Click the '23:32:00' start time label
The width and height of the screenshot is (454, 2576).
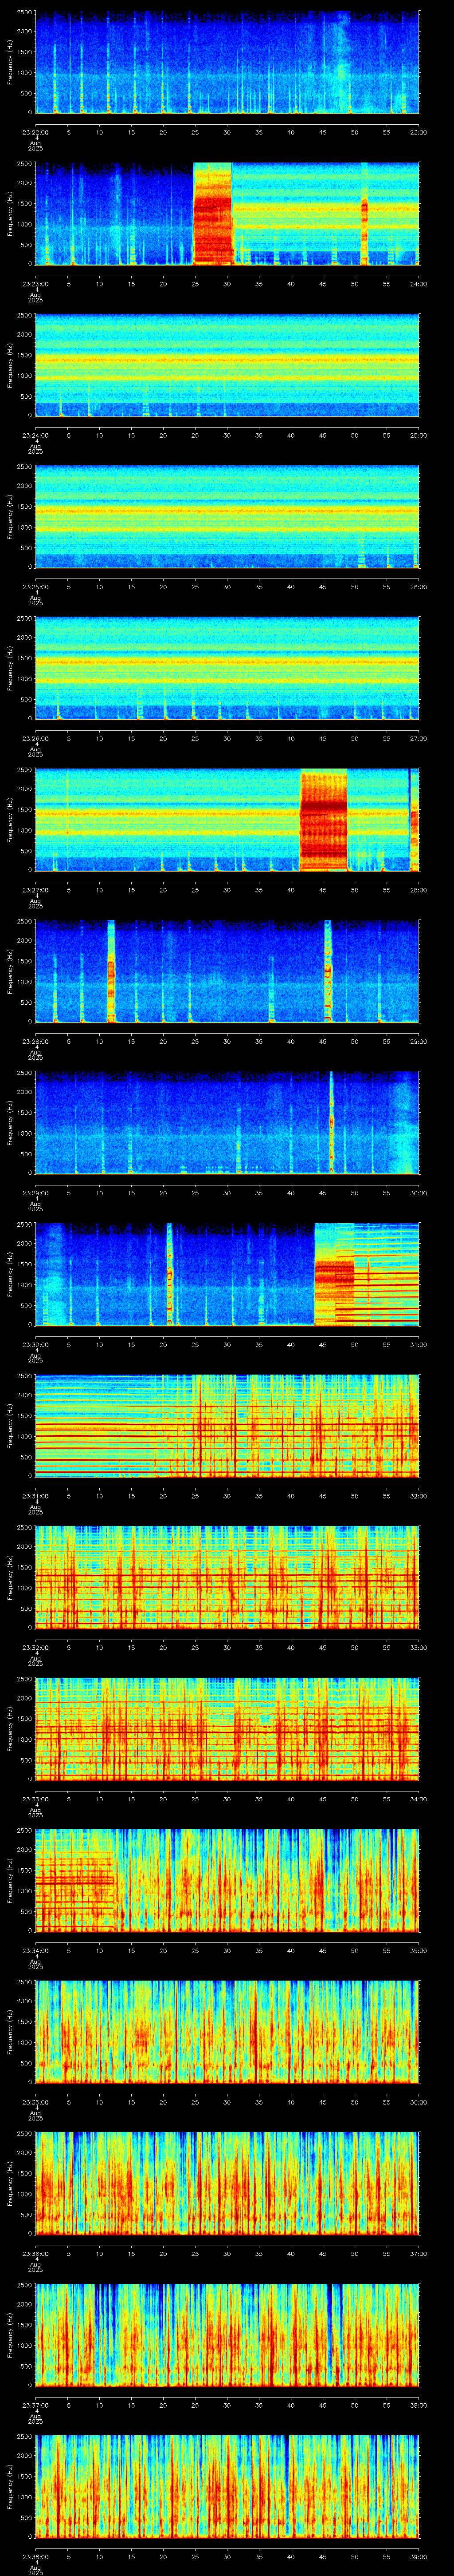tap(35, 1647)
